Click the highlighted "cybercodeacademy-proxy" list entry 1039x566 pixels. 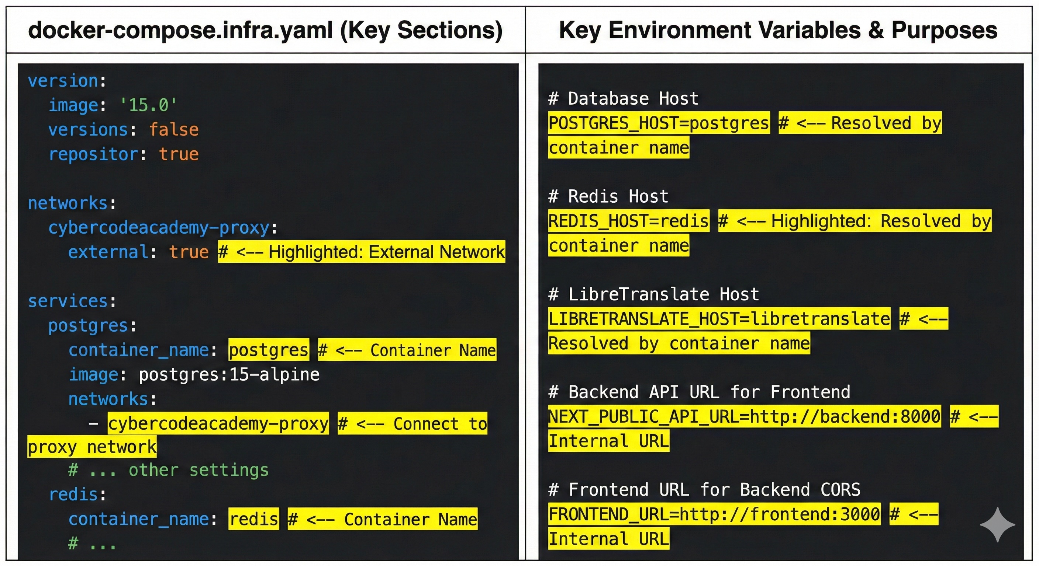pos(218,423)
